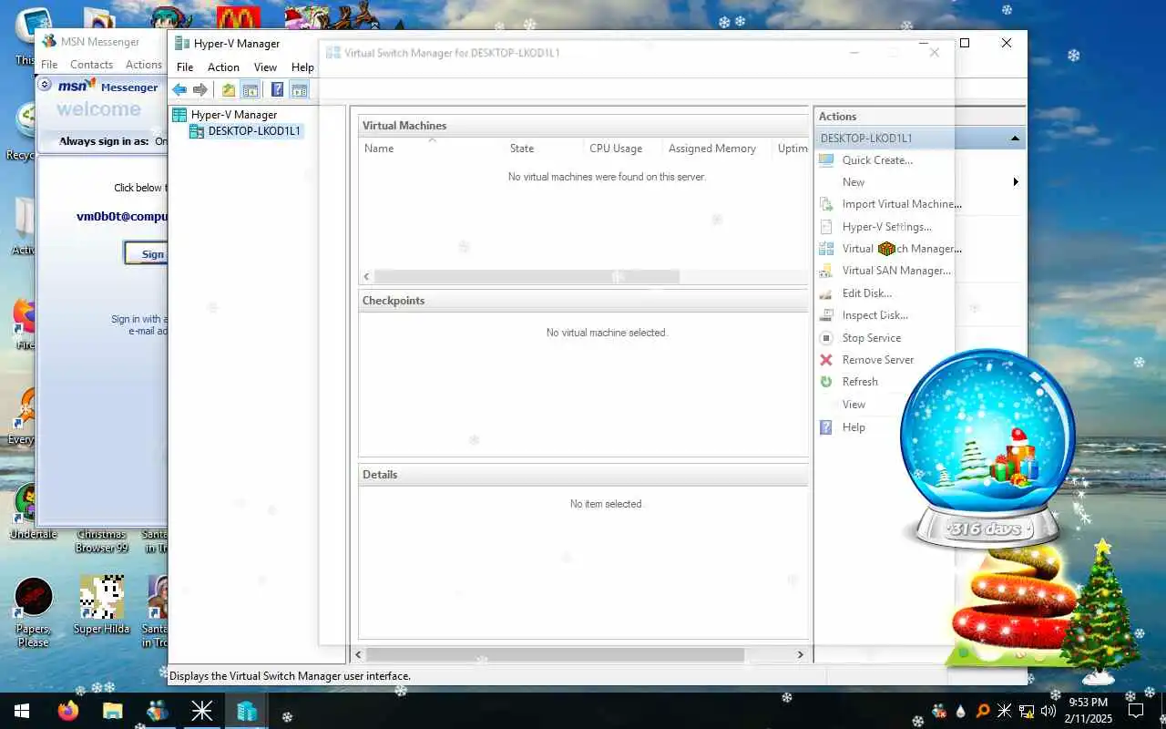Open the clock showing 9:53 PM
1166x729 pixels.
pyautogui.click(x=1089, y=711)
